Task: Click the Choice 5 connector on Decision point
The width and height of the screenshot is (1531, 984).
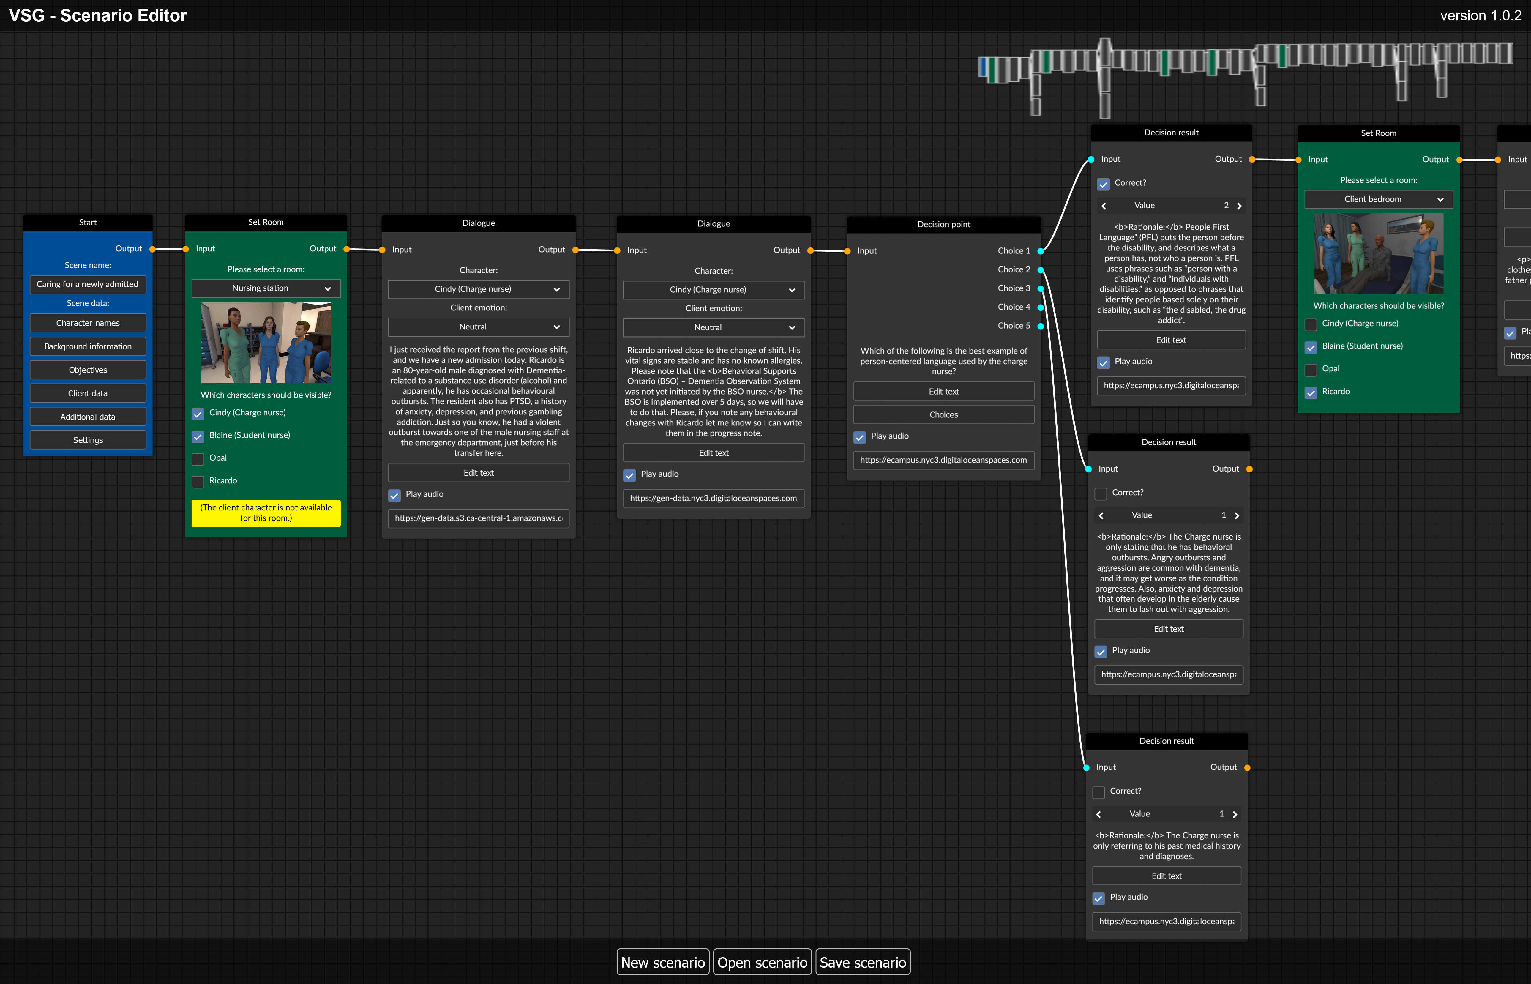Action: pyautogui.click(x=1041, y=326)
